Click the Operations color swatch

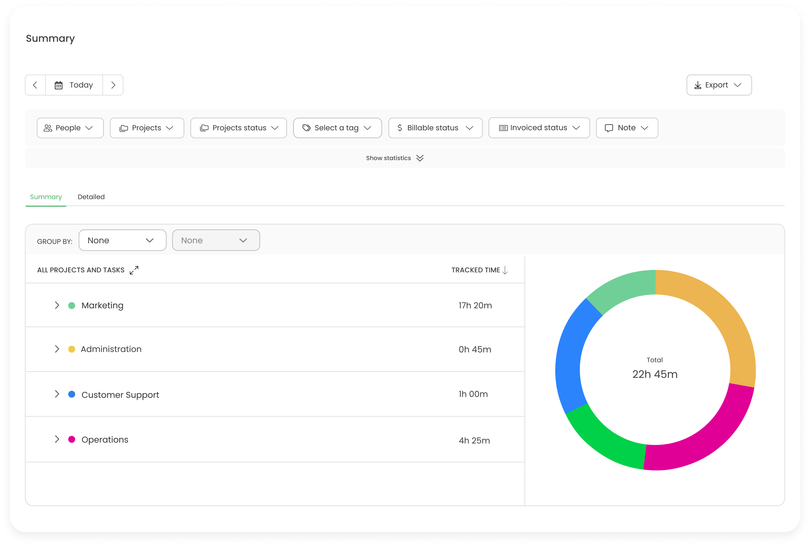72,439
